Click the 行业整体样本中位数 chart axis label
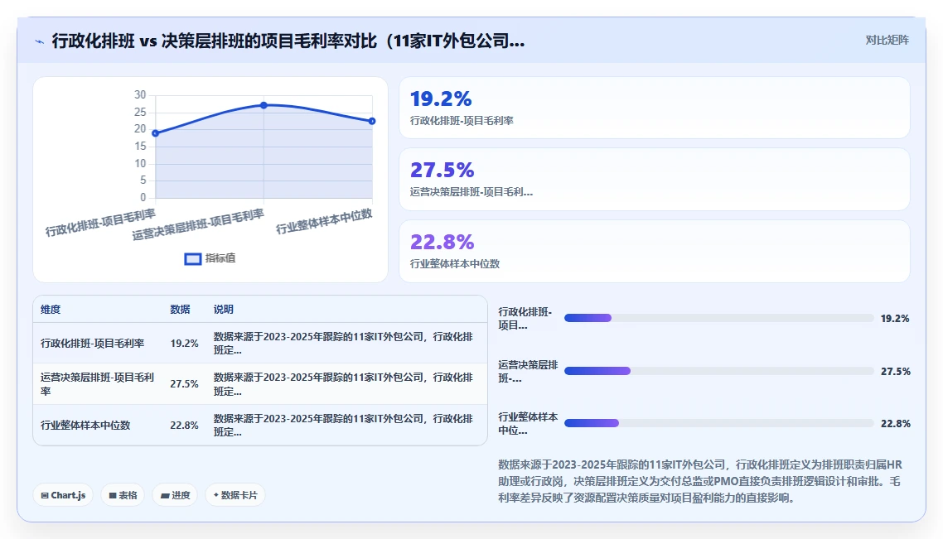This screenshot has width=943, height=539. point(324,221)
